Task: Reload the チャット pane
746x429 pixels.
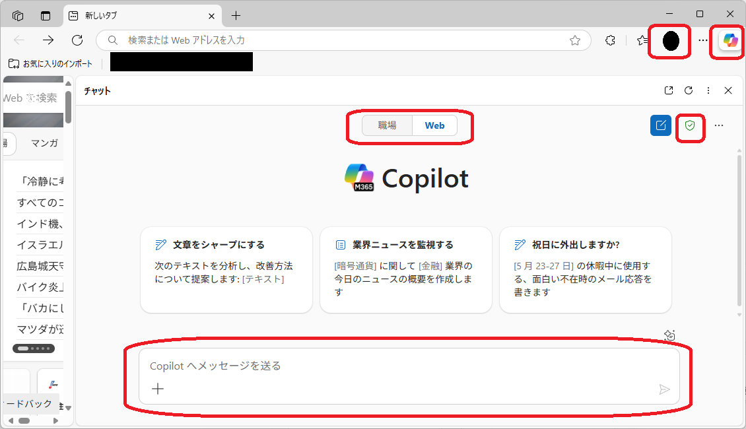Action: (x=689, y=90)
